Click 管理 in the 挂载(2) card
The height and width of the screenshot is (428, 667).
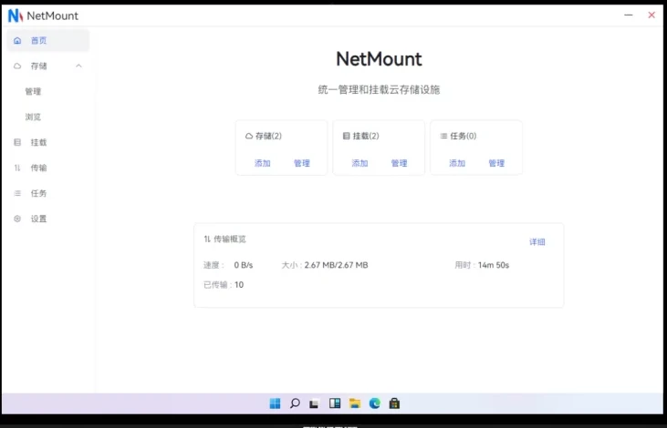[x=400, y=163]
